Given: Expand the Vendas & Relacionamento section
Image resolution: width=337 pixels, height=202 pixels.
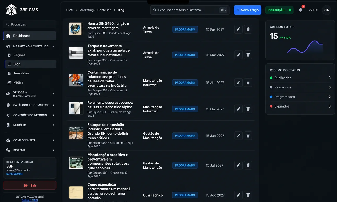Looking at the screenshot, I should pyautogui.click(x=30, y=94).
